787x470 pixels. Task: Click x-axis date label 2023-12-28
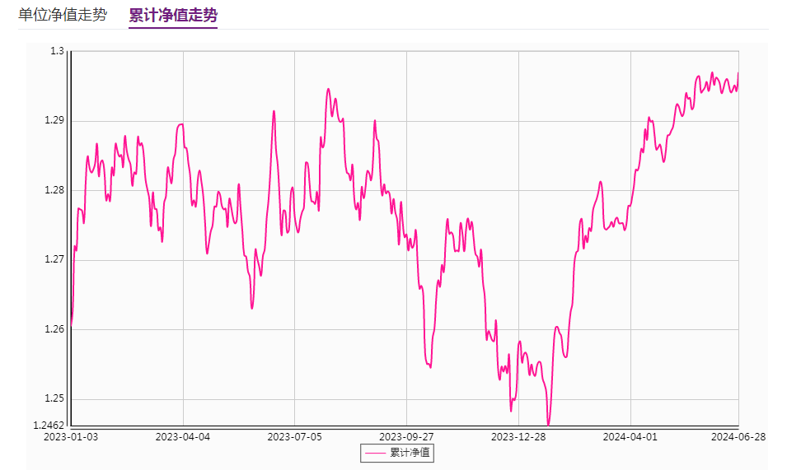pos(518,437)
